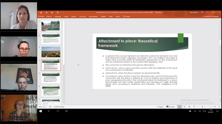Open the Dizajn ribbon tab

66,17
